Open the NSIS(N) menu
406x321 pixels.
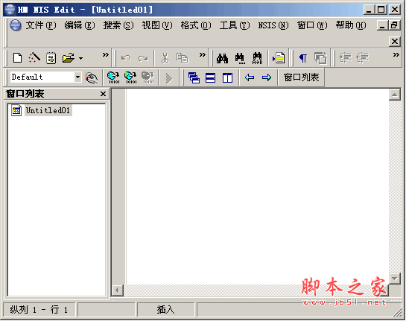(273, 25)
